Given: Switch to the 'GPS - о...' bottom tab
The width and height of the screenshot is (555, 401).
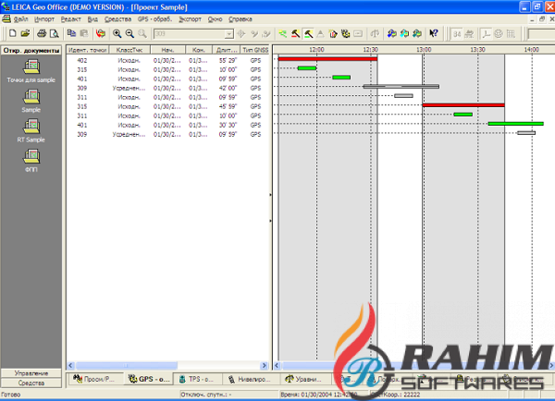Looking at the screenshot, I should point(149,379).
